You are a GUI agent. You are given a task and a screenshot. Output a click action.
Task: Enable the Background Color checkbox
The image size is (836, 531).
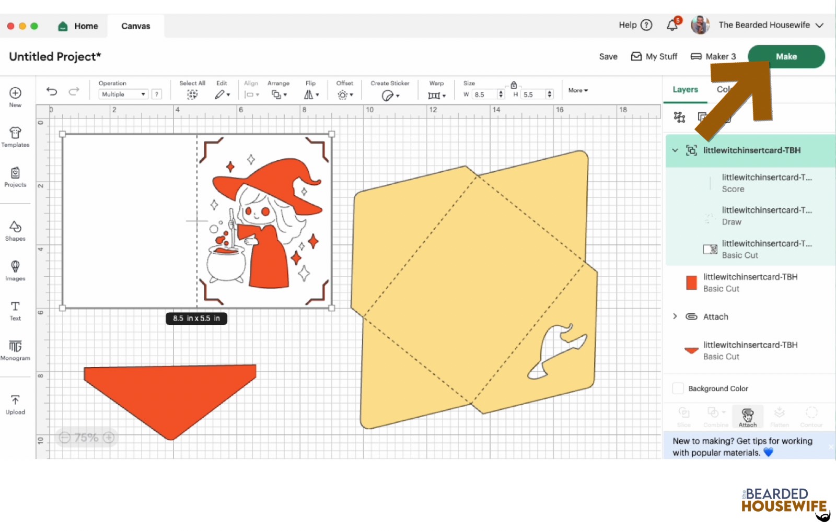[x=678, y=388]
